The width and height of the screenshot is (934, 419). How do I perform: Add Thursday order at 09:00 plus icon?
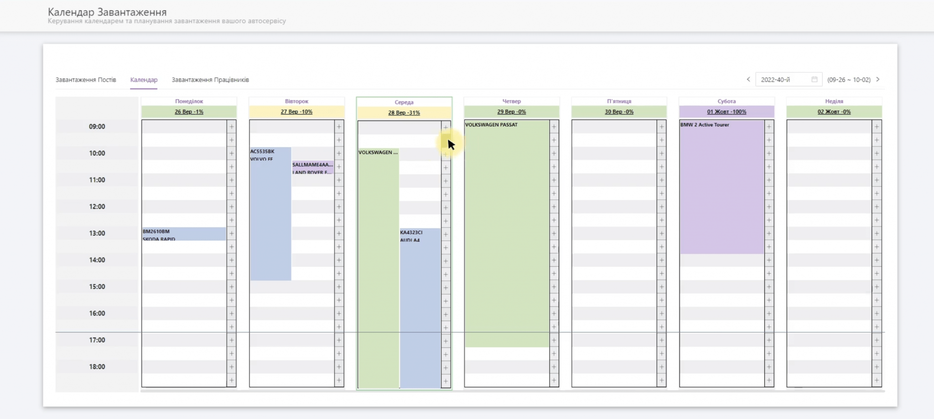554,127
